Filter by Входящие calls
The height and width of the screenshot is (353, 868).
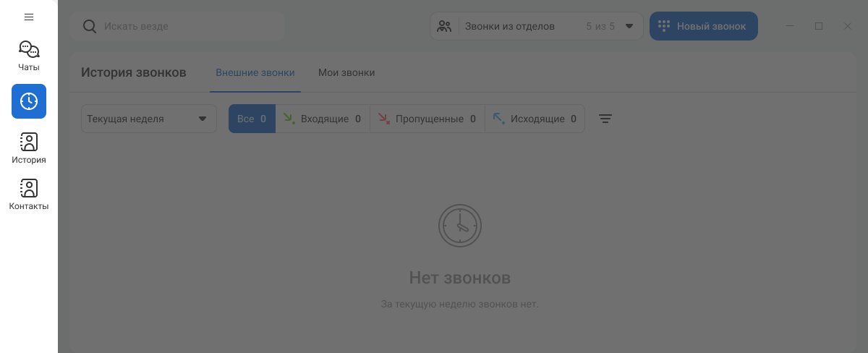(x=323, y=119)
